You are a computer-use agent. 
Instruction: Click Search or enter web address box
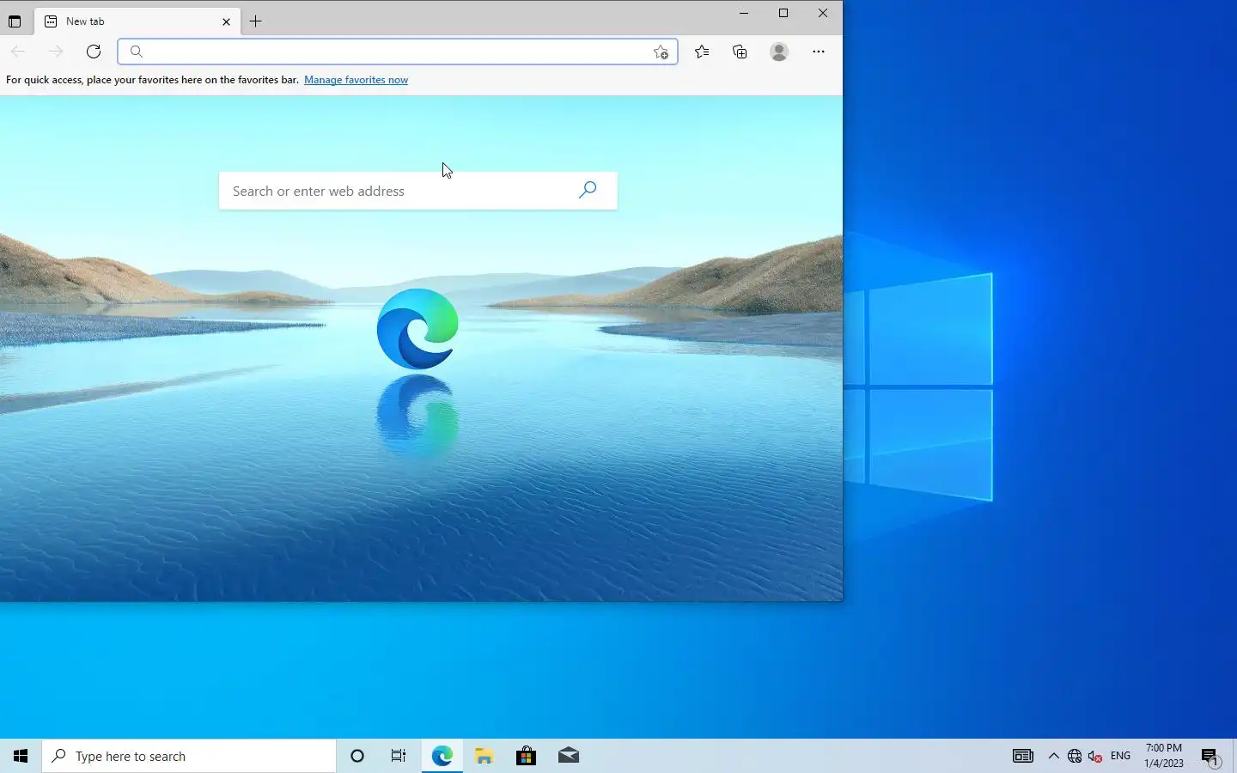(x=418, y=191)
